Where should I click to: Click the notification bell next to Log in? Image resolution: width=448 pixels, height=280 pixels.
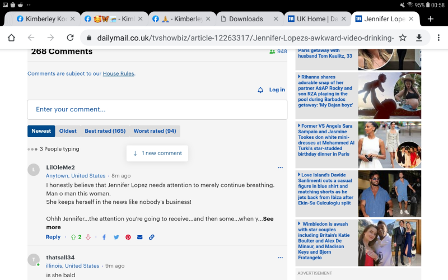pos(260,90)
